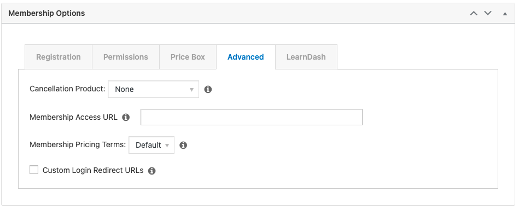Viewport: 519px width, 209px height.
Task: Click info icon beside Cancellation Product dropdown
Action: pyautogui.click(x=208, y=89)
